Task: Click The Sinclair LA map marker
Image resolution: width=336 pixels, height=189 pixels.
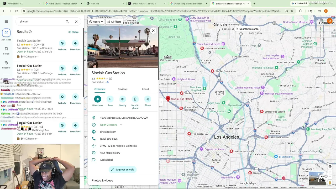Action: point(189,134)
